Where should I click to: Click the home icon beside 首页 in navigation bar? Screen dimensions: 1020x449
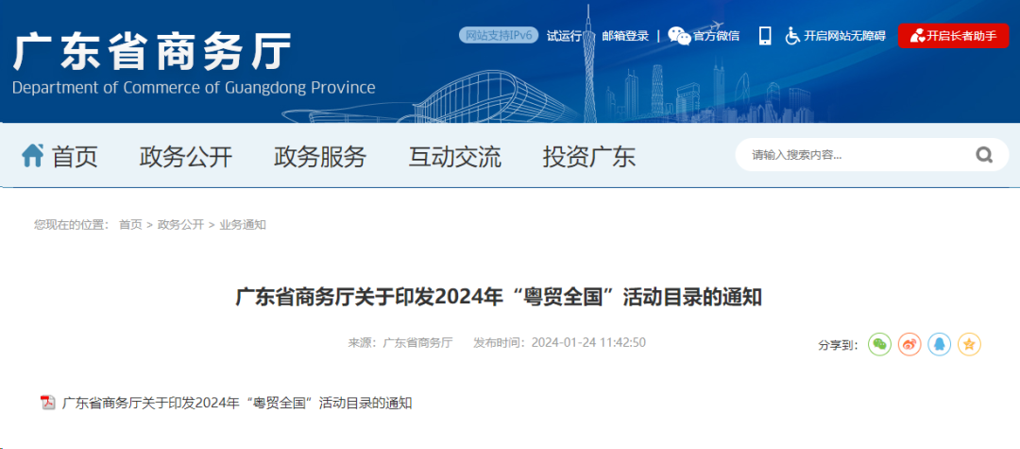pos(33,155)
